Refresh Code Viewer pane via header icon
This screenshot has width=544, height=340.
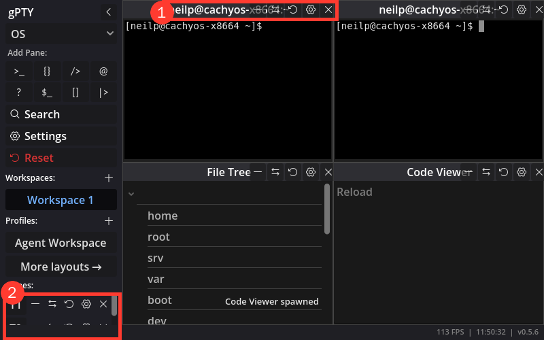pyautogui.click(x=504, y=172)
